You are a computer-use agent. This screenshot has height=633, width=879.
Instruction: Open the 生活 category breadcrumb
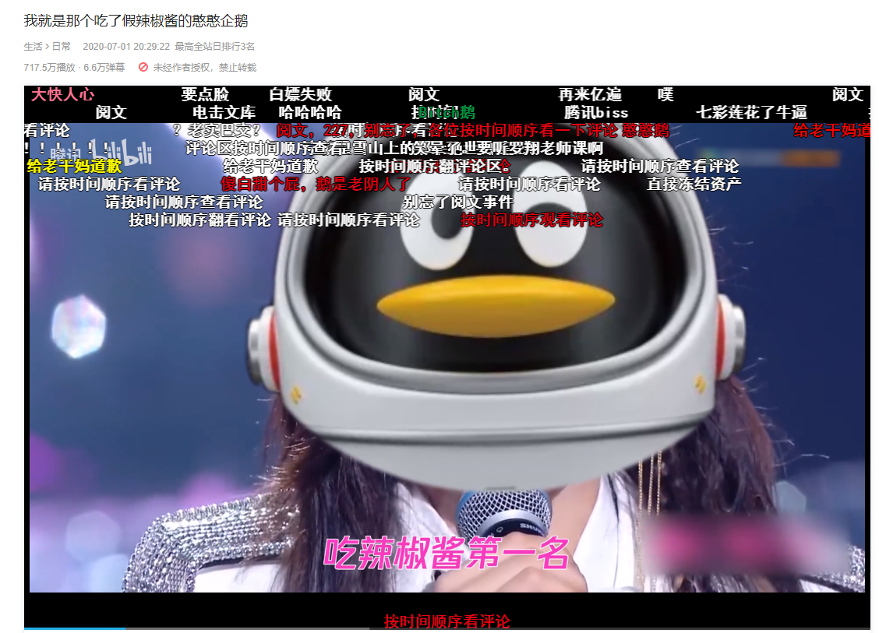33,47
